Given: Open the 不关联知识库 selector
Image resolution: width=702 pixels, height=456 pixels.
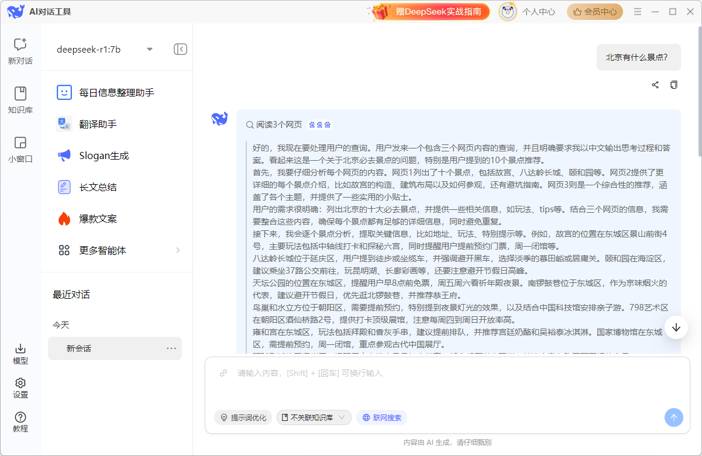Looking at the screenshot, I should [314, 417].
